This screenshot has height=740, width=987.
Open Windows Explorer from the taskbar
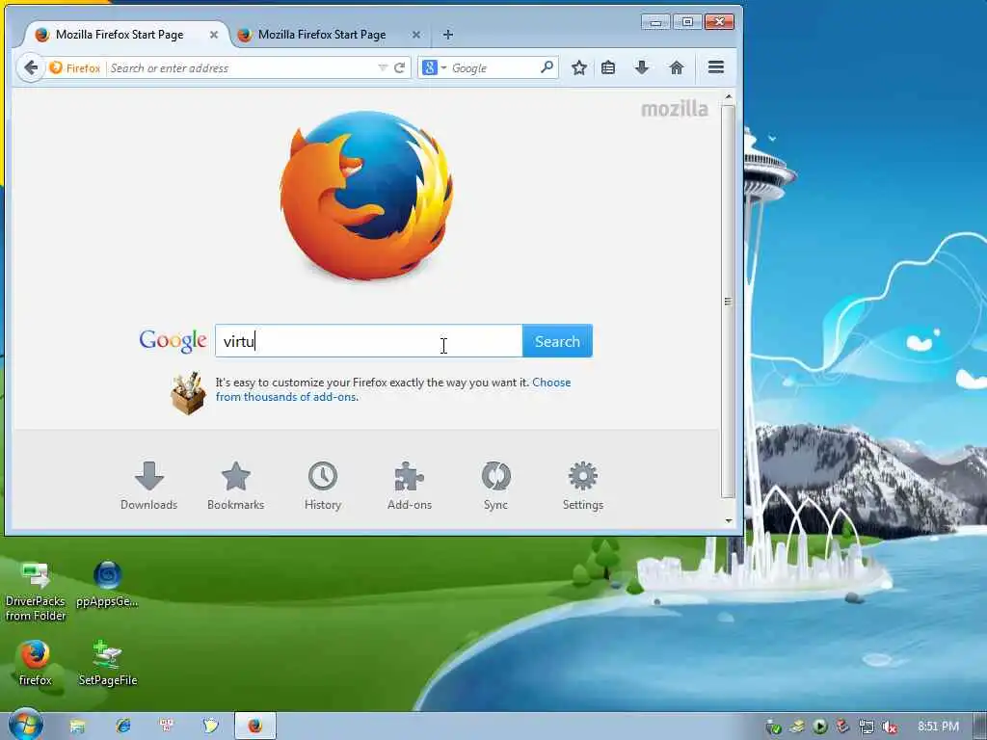coord(77,727)
